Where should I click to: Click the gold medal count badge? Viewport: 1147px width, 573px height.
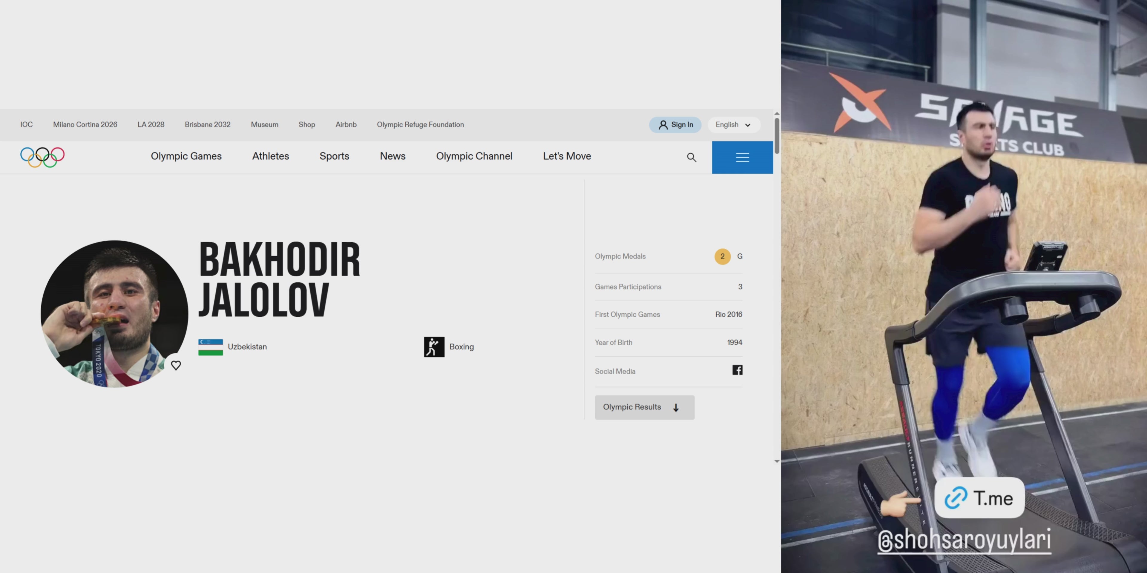pyautogui.click(x=722, y=257)
